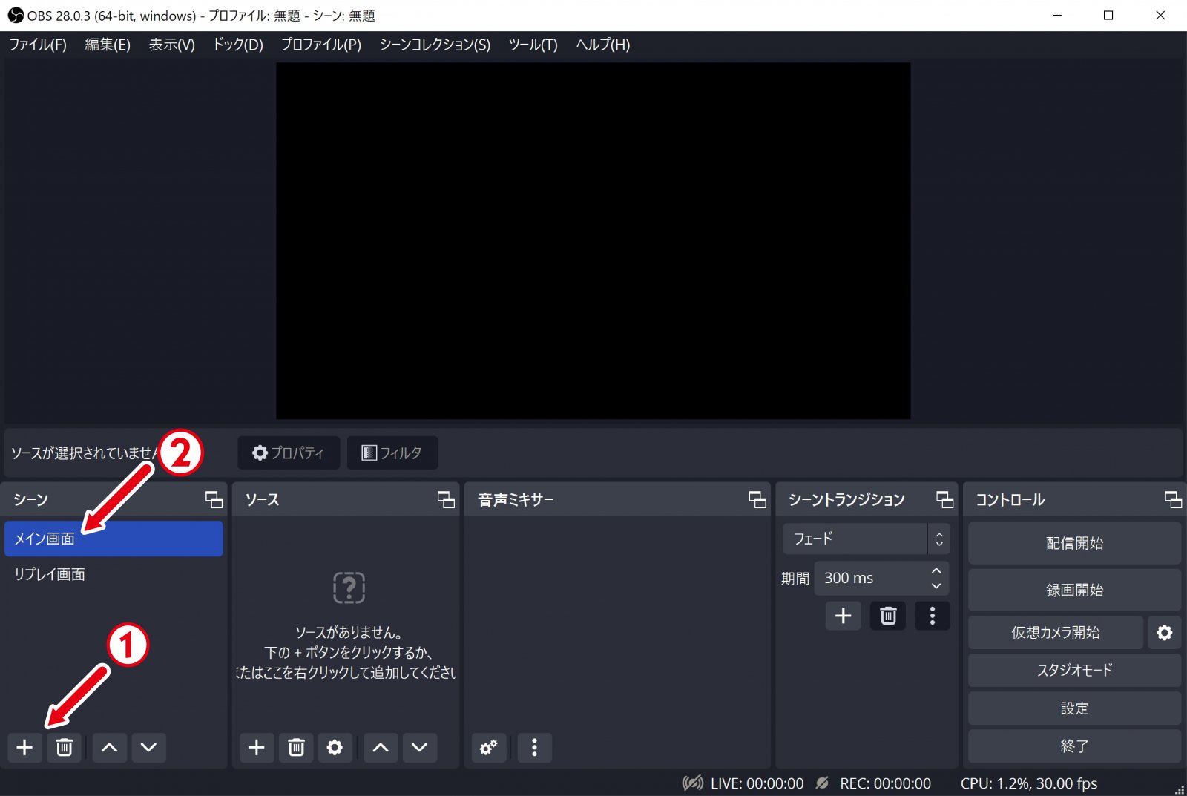Increase transition duration with up arrow
The image size is (1187, 796).
point(936,570)
